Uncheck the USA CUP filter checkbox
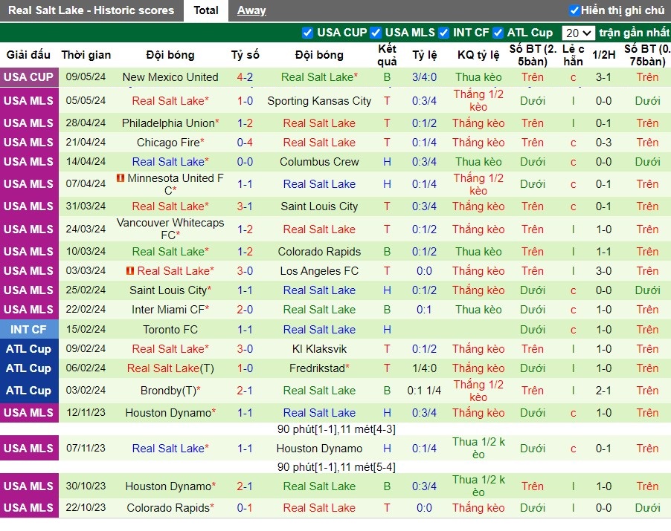671x531 pixels. pos(307,33)
